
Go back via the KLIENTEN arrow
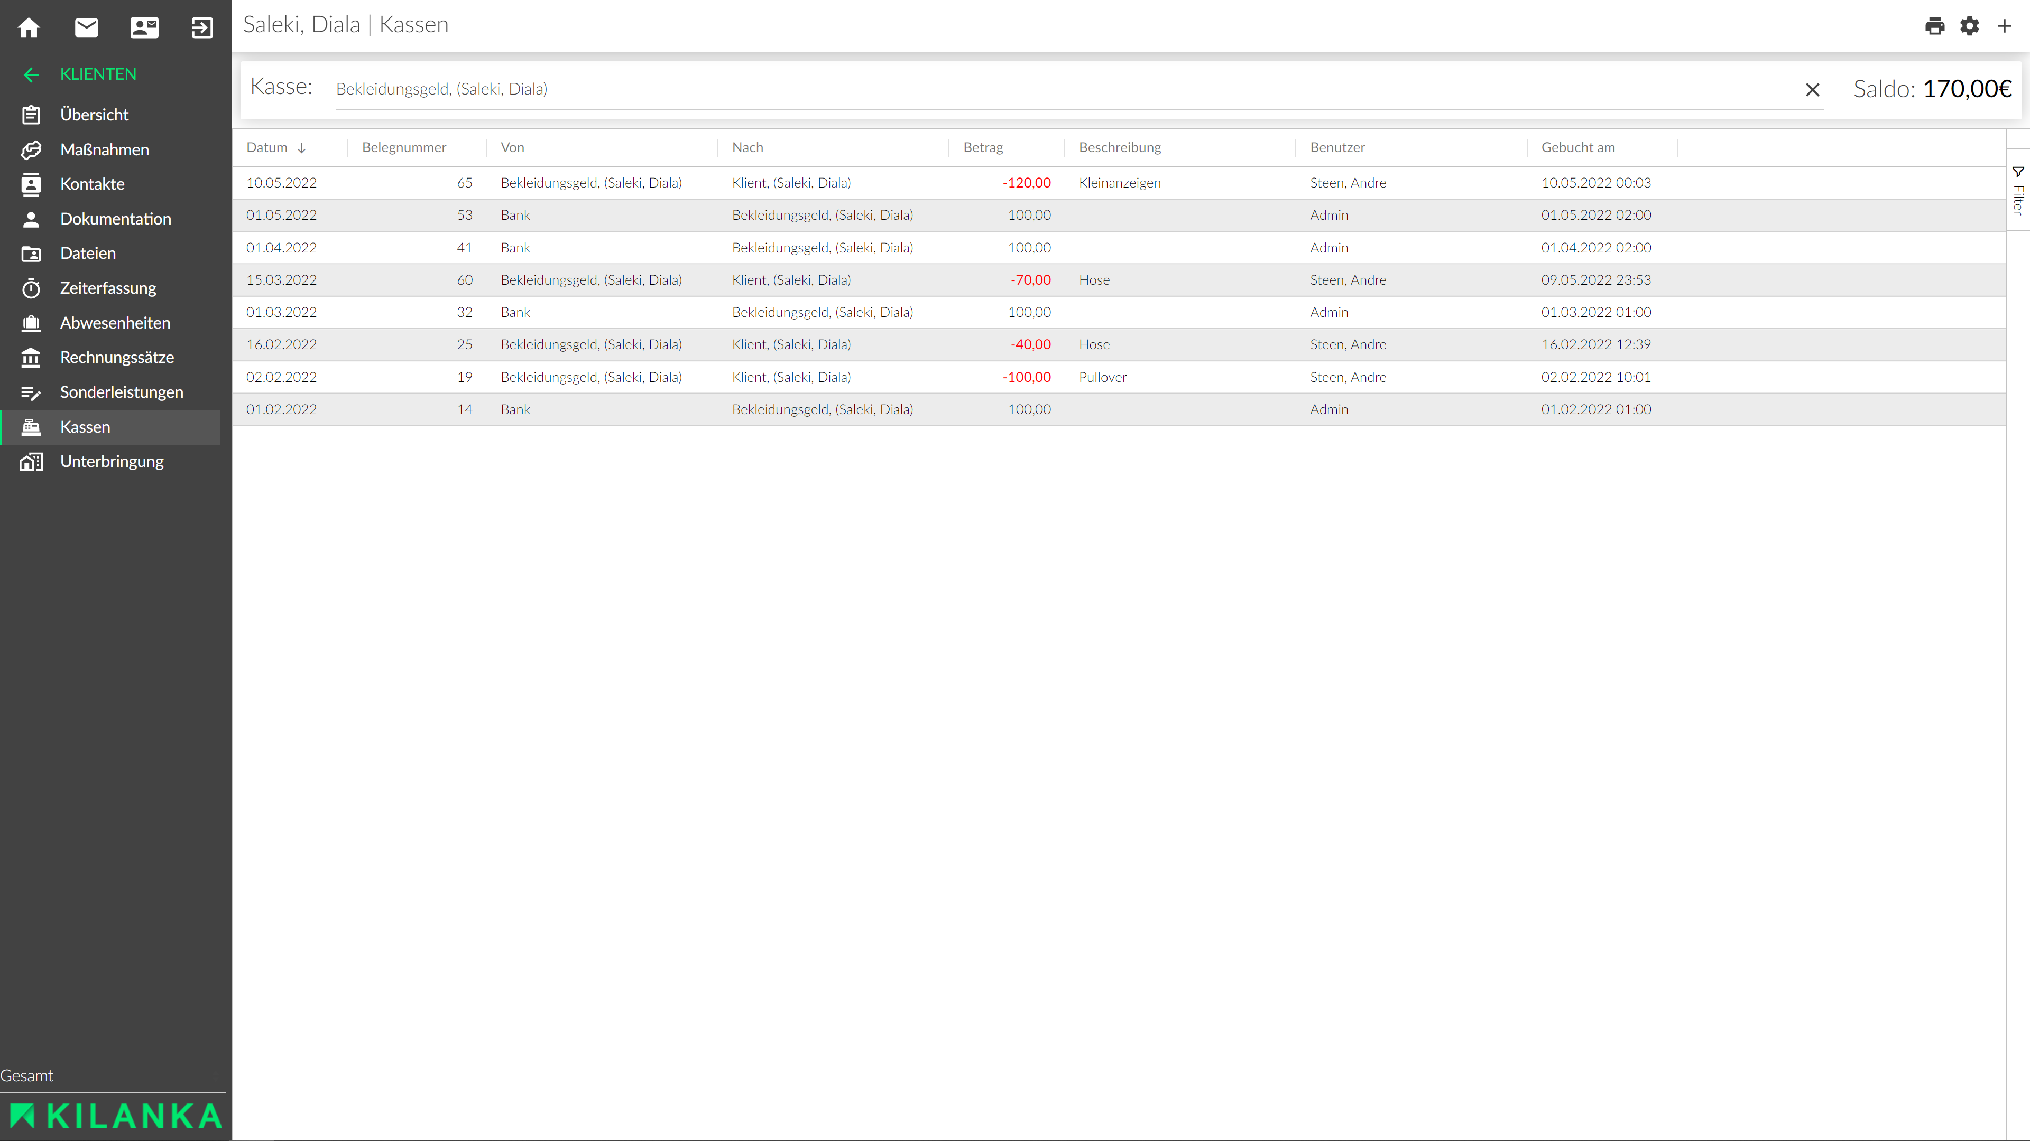(32, 75)
